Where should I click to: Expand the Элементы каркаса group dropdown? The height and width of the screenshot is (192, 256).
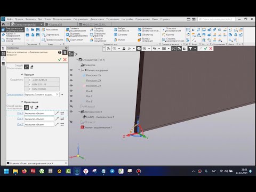click(x=181, y=44)
